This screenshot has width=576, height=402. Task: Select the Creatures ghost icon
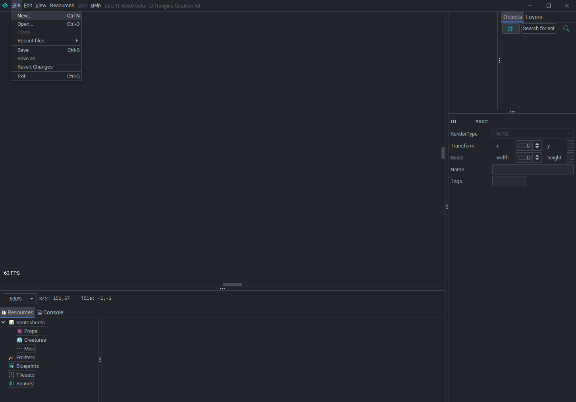point(19,340)
